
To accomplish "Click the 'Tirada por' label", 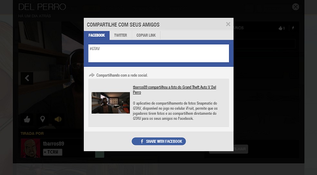I will (x=32, y=134).
